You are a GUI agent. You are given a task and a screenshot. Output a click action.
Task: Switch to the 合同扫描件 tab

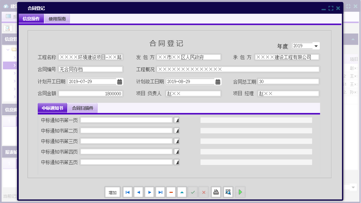(x=83, y=108)
